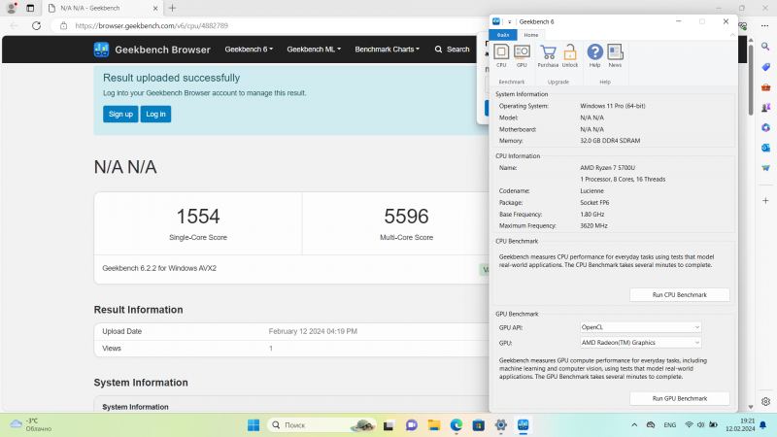Click the Upload Date row value
The height and width of the screenshot is (437, 777).
pos(313,331)
